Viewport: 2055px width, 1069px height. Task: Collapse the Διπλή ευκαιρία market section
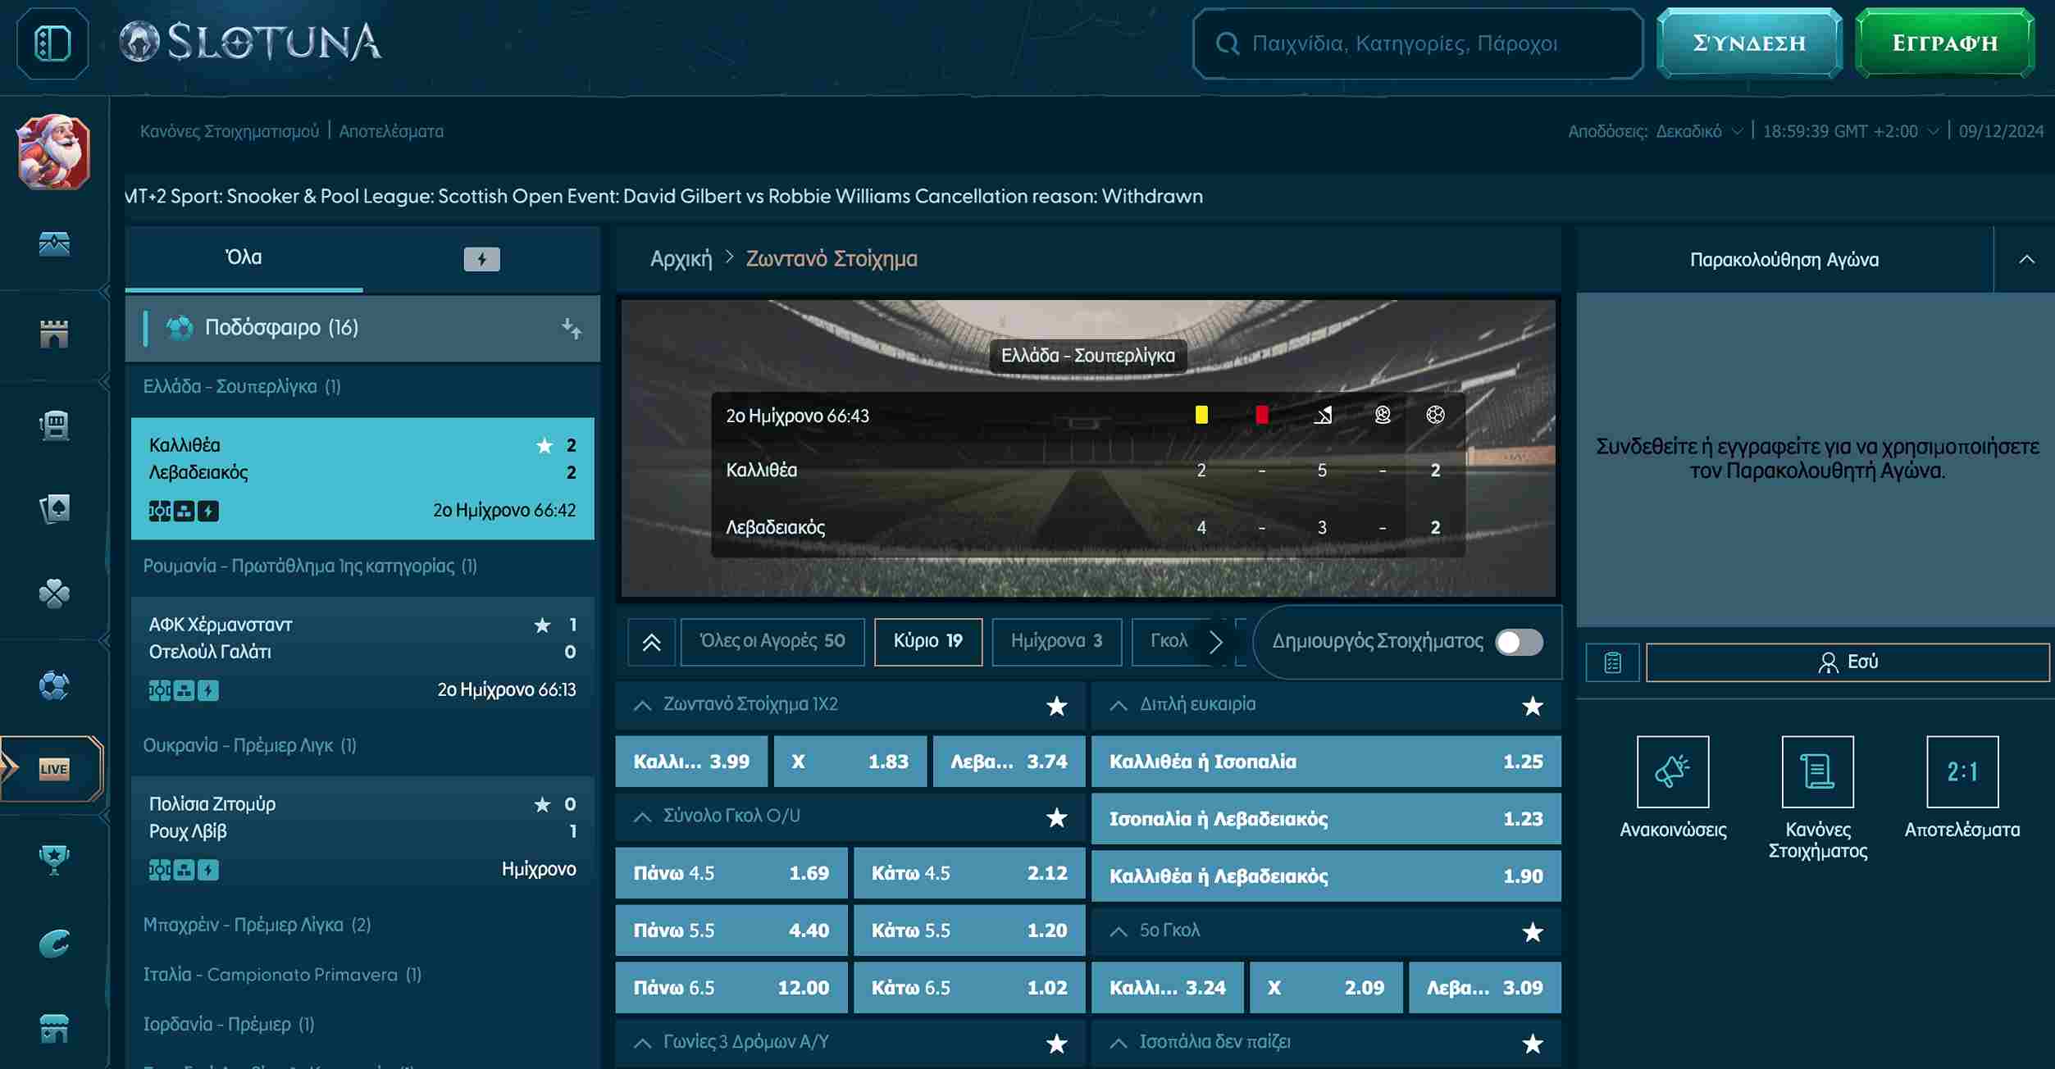click(x=1118, y=705)
